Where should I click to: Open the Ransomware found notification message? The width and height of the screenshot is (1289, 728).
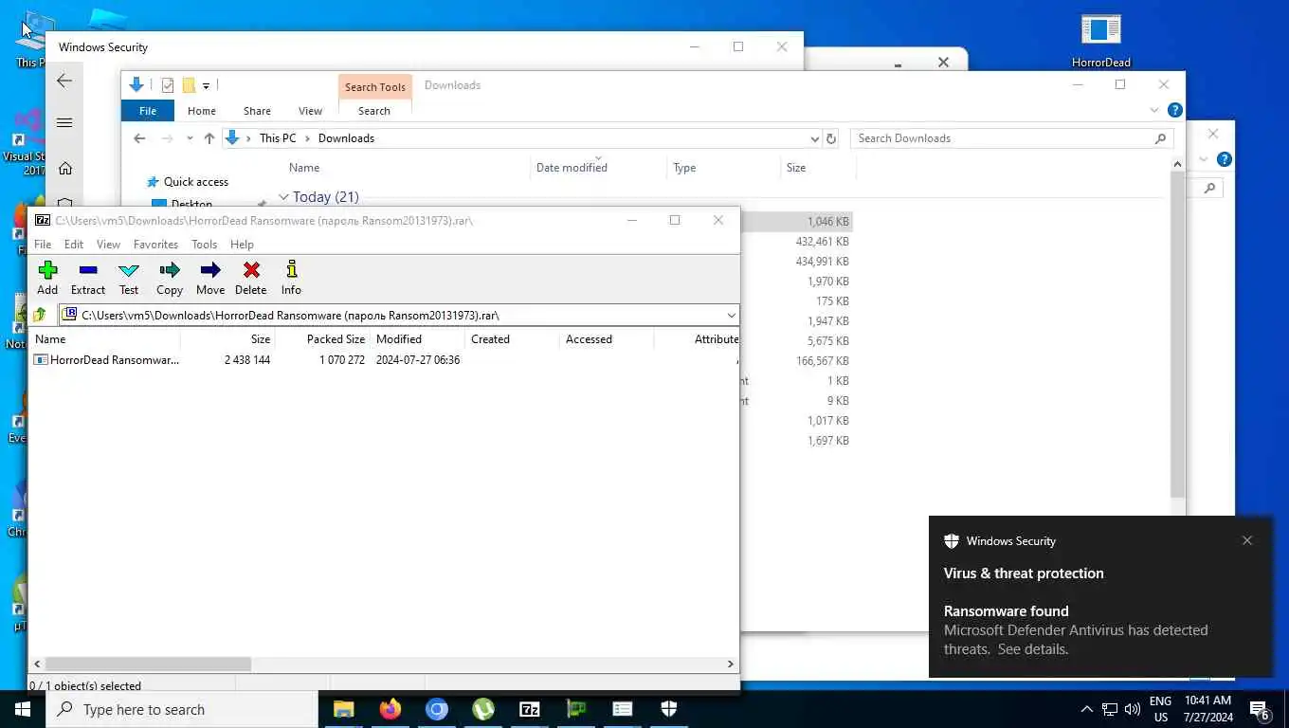coord(1076,630)
